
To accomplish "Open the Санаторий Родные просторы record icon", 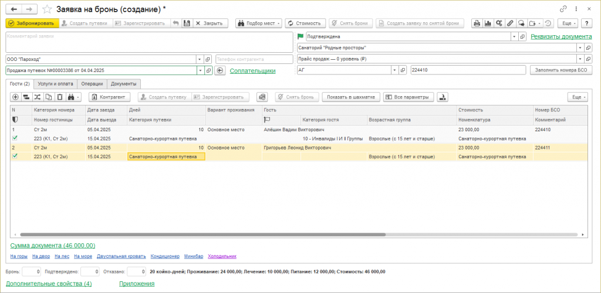I will (x=588, y=48).
